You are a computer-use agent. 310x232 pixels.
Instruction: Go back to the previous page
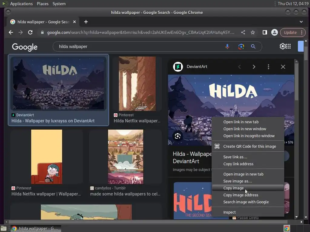11,32
